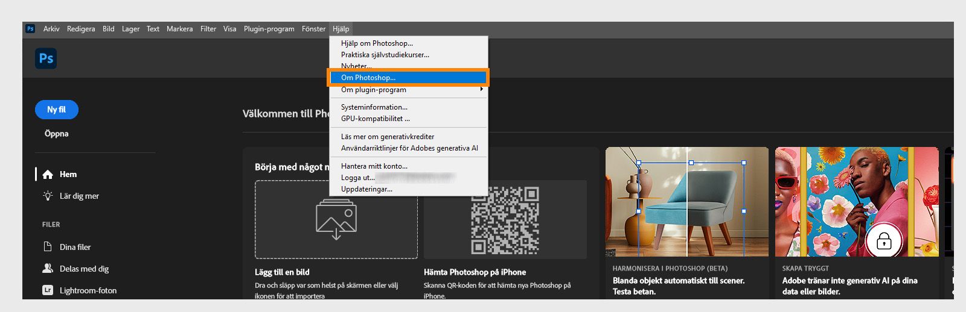Image resolution: width=966 pixels, height=312 pixels.
Task: Open the Markera menu
Action: coord(180,29)
